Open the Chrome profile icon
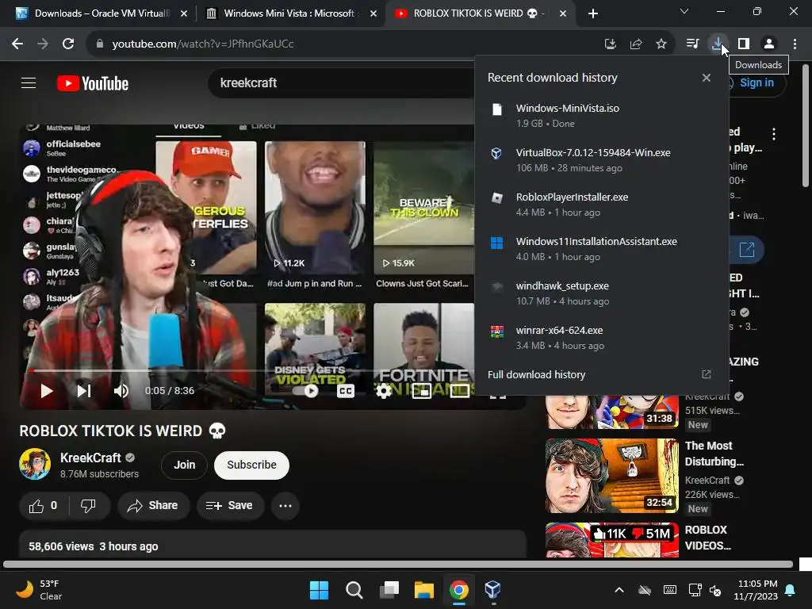The height and width of the screenshot is (609, 812). [769, 44]
